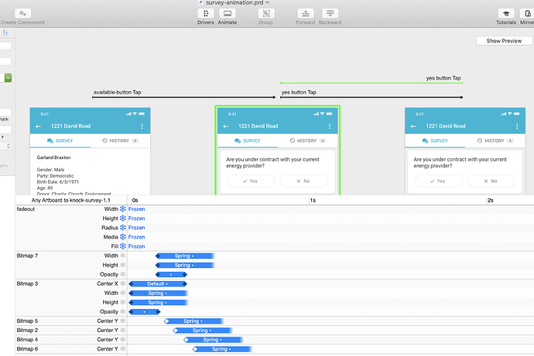Click the Show Preview button

504,41
